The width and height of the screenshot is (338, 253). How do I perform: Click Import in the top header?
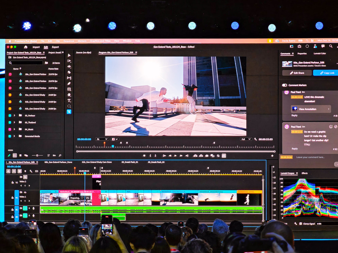(36, 47)
